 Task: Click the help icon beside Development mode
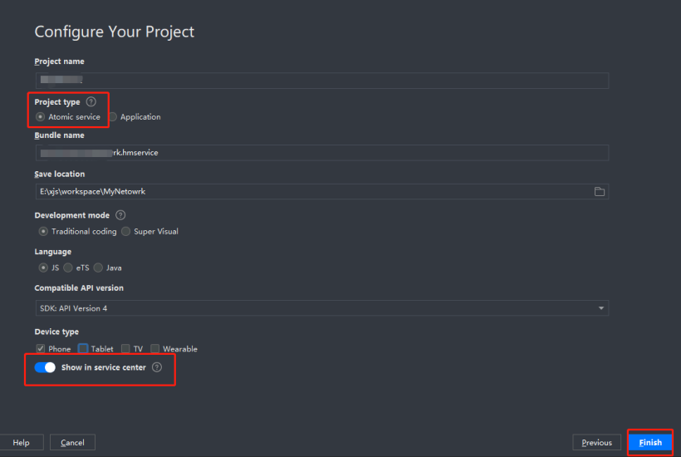coord(120,215)
